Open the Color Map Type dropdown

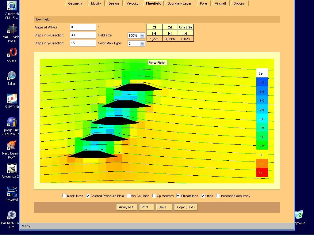pyautogui.click(x=142, y=43)
